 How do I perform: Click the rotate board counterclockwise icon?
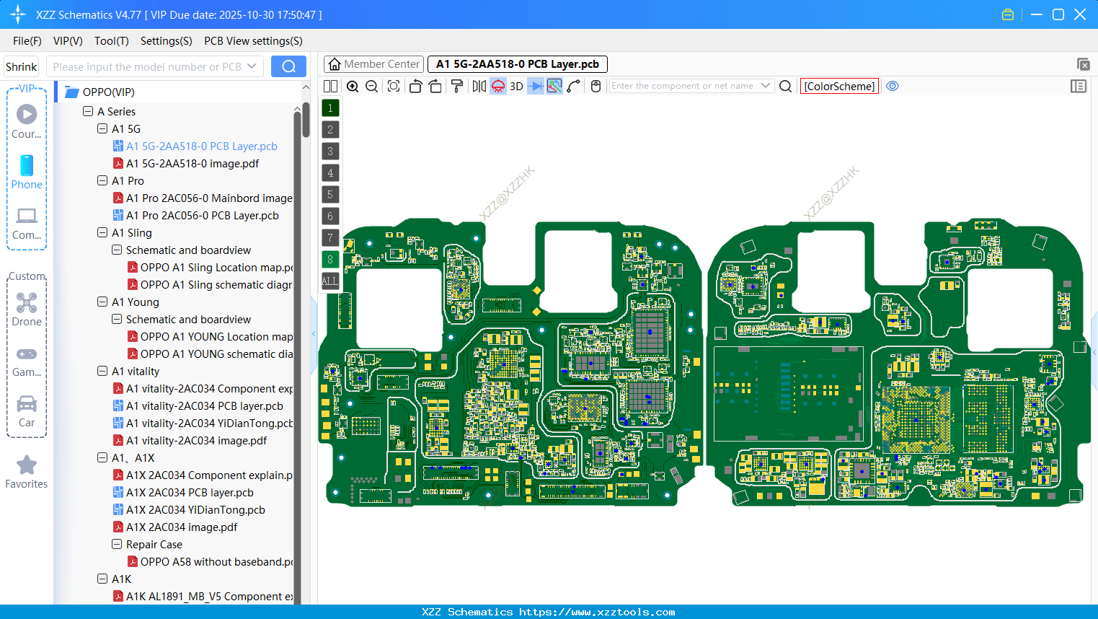[415, 86]
